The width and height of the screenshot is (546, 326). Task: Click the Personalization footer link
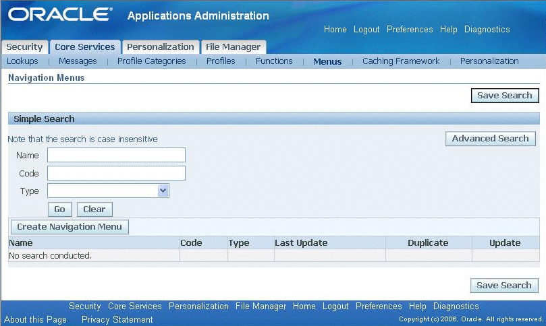198,306
